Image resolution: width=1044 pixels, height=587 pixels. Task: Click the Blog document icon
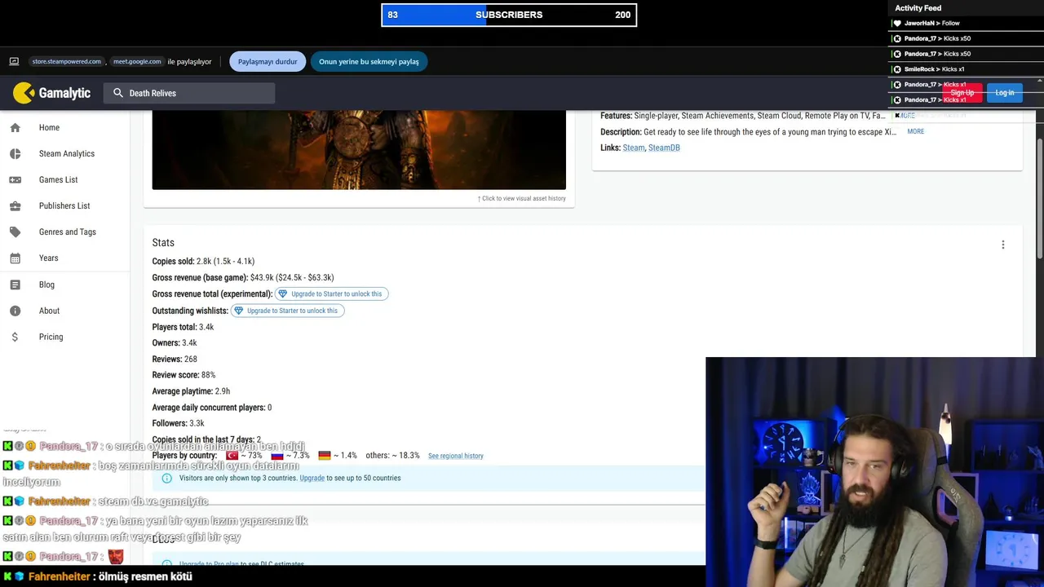click(x=15, y=285)
